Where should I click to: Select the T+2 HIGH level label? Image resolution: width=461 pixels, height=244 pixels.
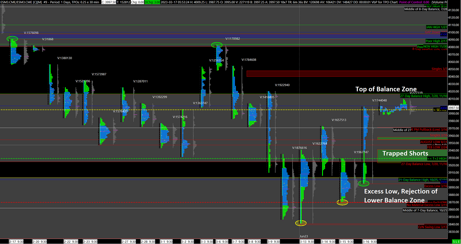coord(437,159)
